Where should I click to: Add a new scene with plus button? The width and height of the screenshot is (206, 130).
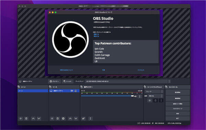21,119
